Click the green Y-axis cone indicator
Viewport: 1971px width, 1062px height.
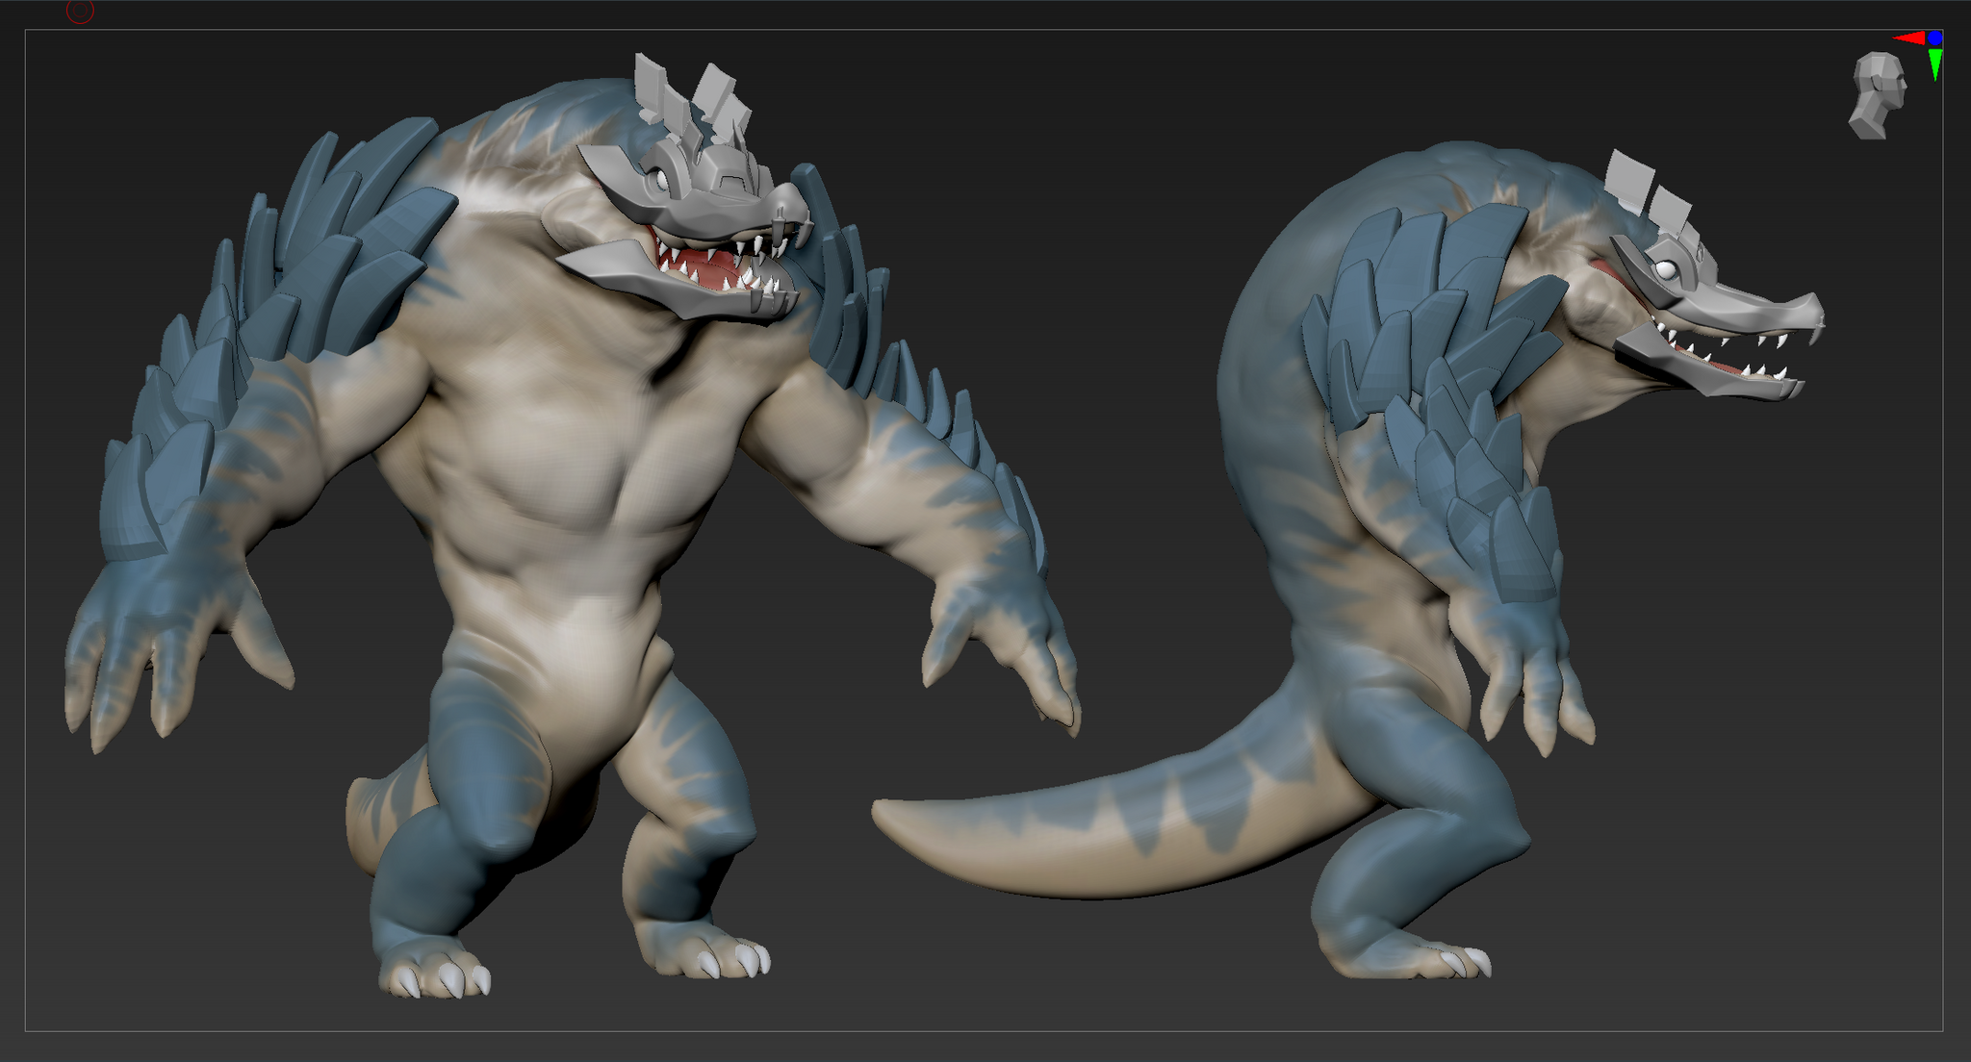pyautogui.click(x=1935, y=64)
